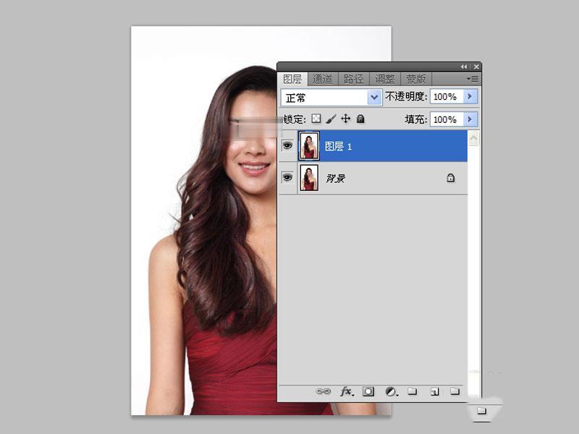The image size is (579, 434).
Task: Select the 图层 1 layer name
Action: coord(338,147)
